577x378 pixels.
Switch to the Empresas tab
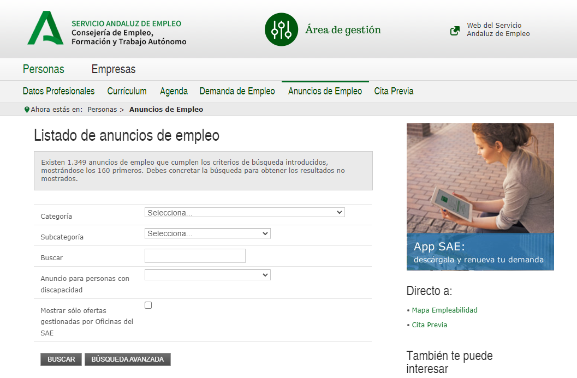coord(113,69)
